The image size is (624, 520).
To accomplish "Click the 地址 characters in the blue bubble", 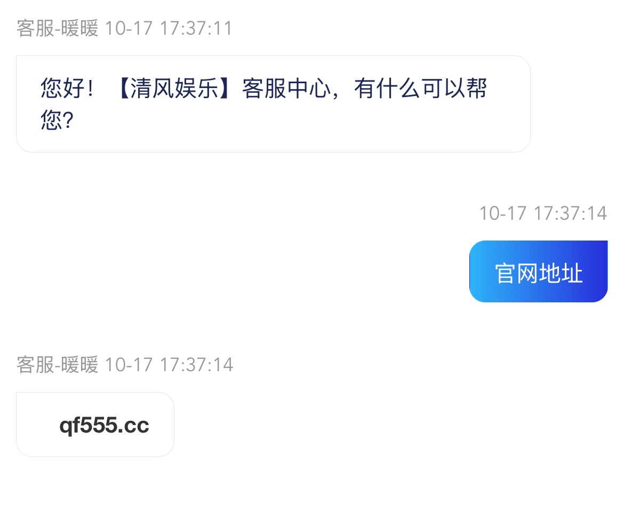I will 561,273.
